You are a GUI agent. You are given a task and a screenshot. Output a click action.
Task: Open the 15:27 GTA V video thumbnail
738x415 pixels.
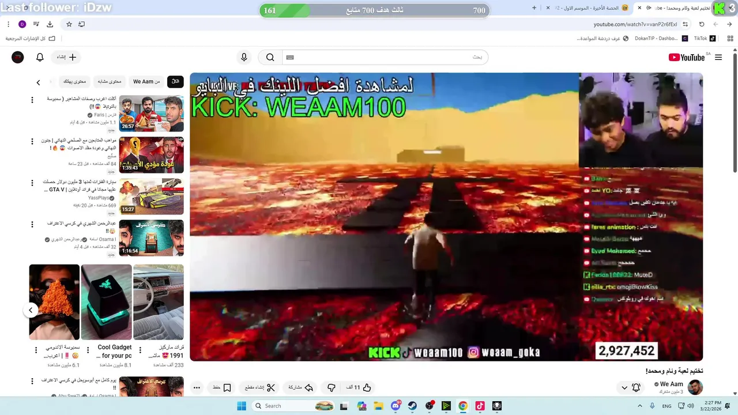click(x=152, y=197)
